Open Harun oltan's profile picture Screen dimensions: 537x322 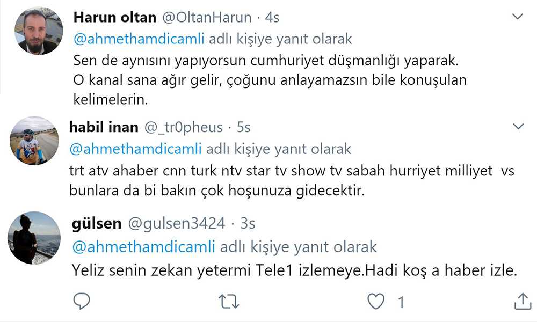[x=39, y=31]
